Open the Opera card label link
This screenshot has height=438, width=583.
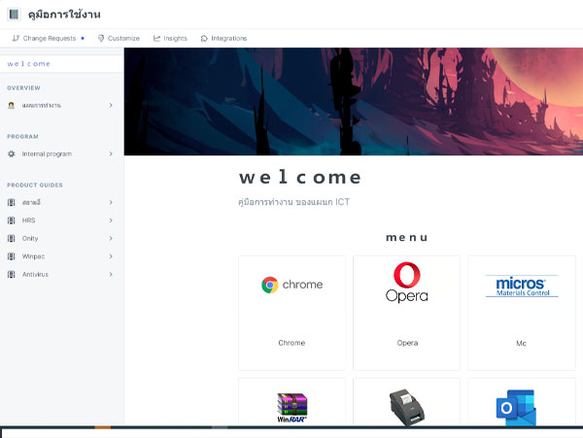[407, 343]
